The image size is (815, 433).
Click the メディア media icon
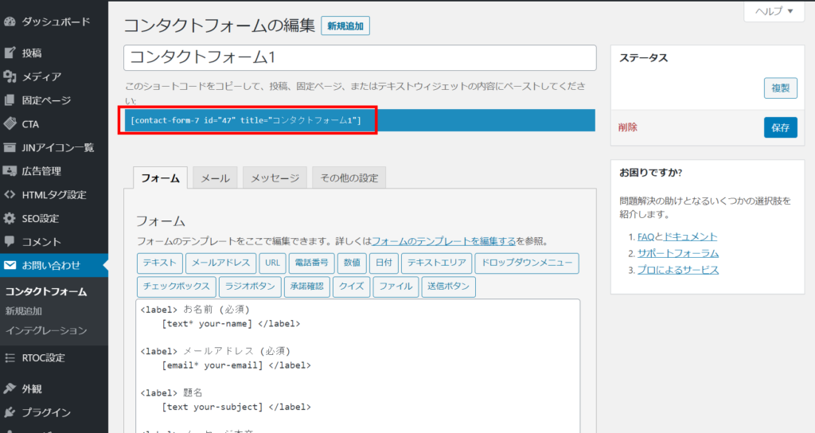[x=10, y=76]
